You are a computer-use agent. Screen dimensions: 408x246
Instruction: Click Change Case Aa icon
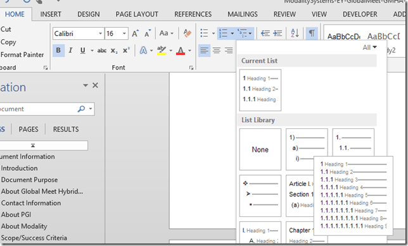(164, 34)
